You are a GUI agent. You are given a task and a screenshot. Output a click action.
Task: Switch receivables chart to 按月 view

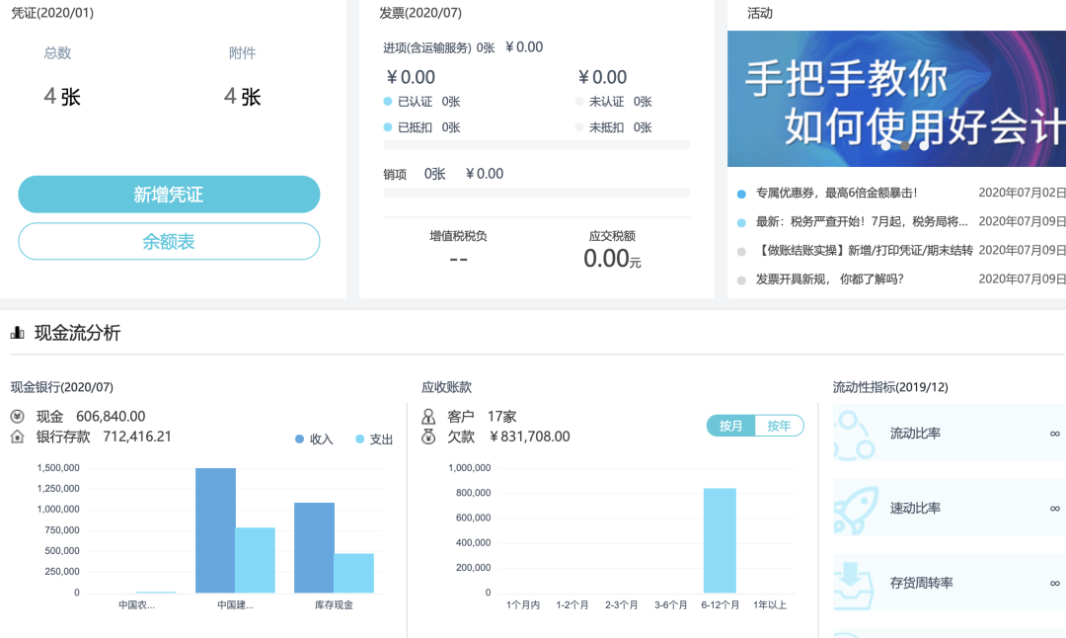731,426
